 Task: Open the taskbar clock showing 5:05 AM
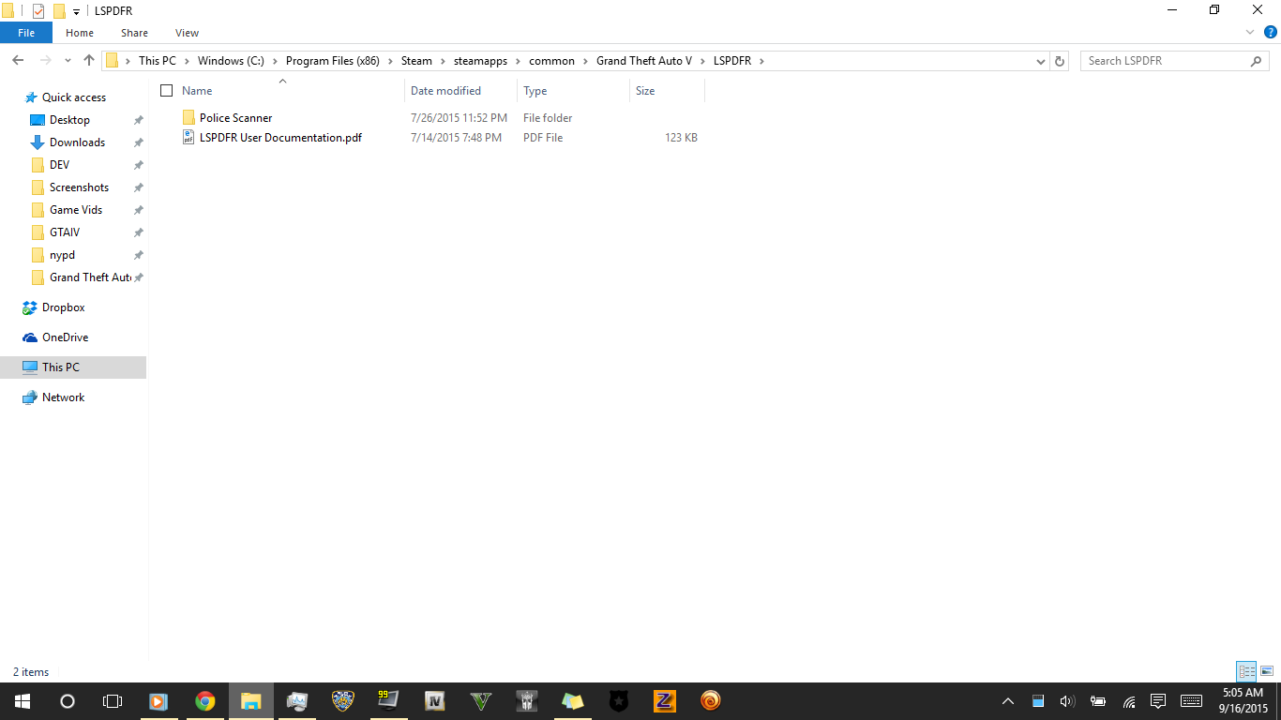pos(1243,701)
